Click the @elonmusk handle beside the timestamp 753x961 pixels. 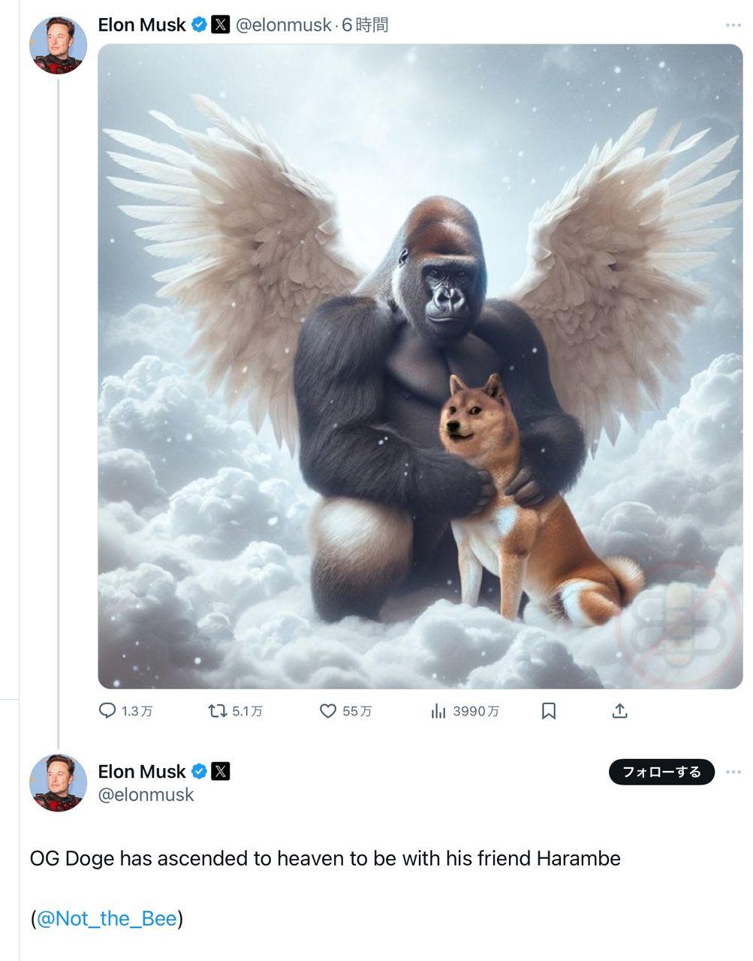tap(283, 25)
